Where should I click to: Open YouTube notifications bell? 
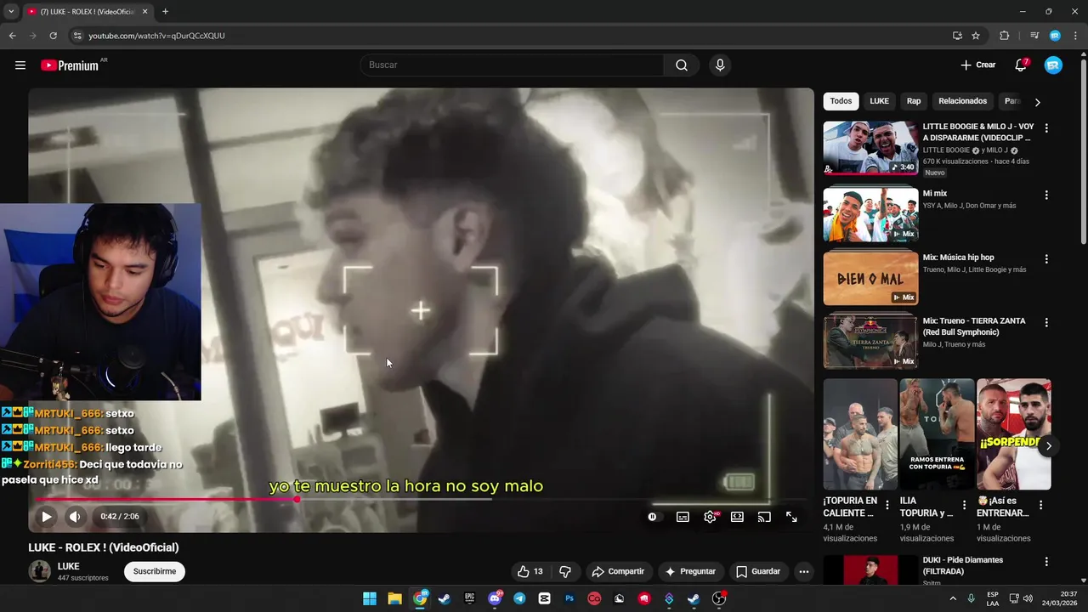[1021, 65]
